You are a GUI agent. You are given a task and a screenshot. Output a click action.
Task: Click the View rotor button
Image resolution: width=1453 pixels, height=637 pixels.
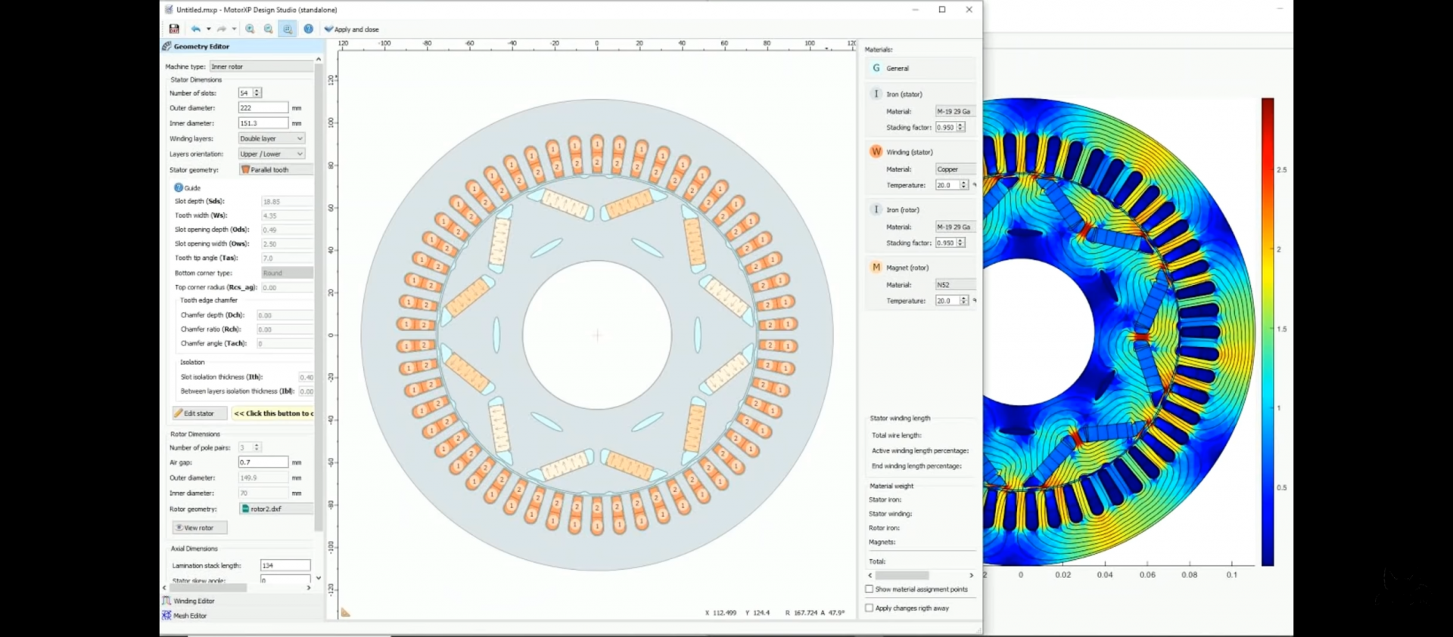pyautogui.click(x=199, y=528)
